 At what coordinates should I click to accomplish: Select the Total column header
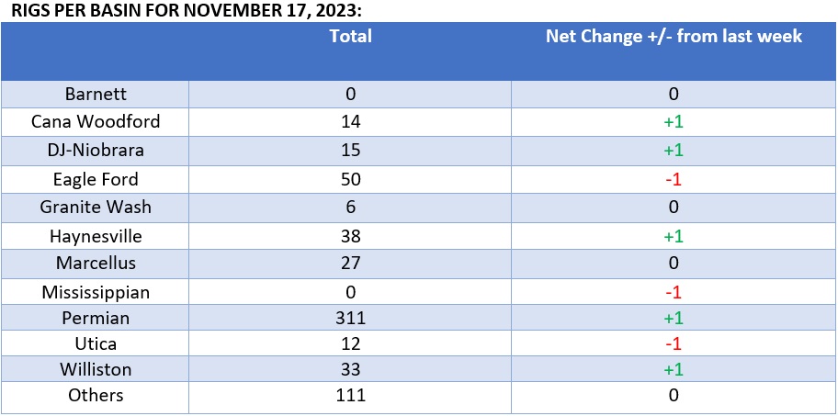click(x=350, y=37)
